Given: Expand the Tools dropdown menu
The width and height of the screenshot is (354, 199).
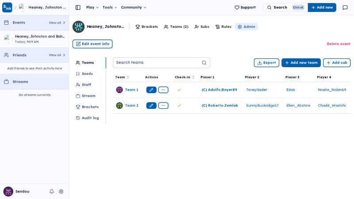Looking at the screenshot, I should pos(110,8).
